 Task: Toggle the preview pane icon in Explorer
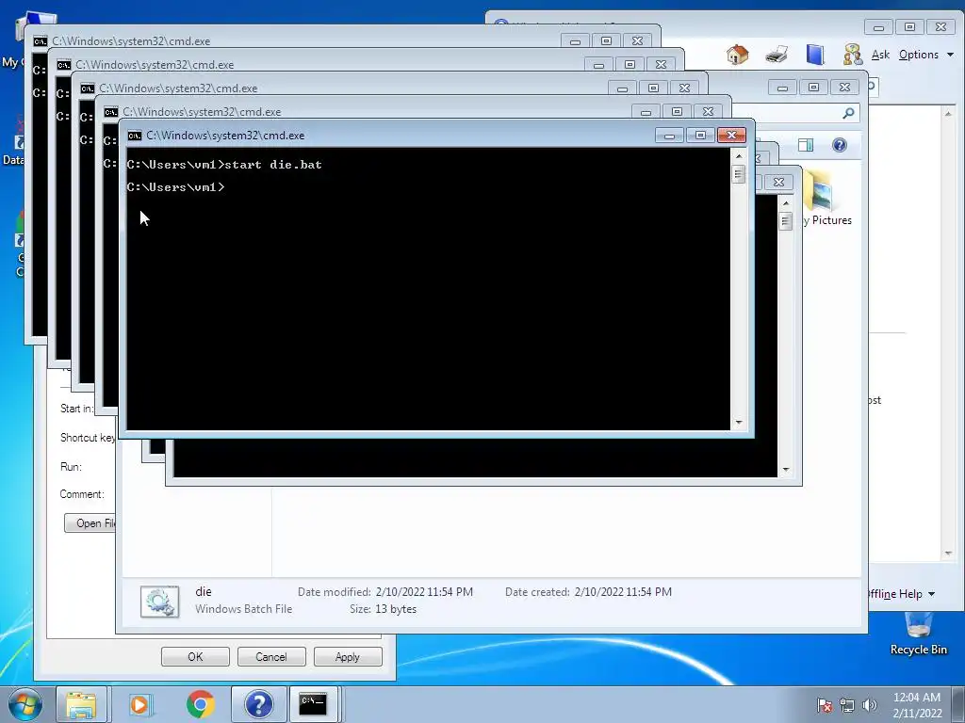coord(805,145)
